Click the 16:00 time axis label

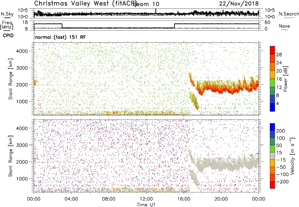[184, 199]
